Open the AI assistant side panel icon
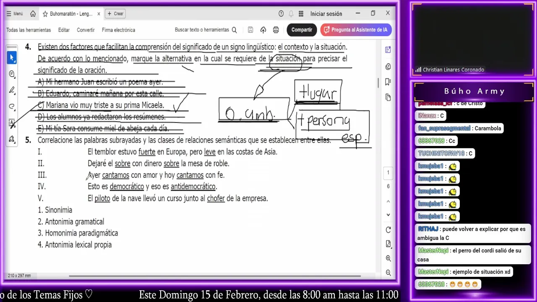537x302 pixels. click(388, 50)
